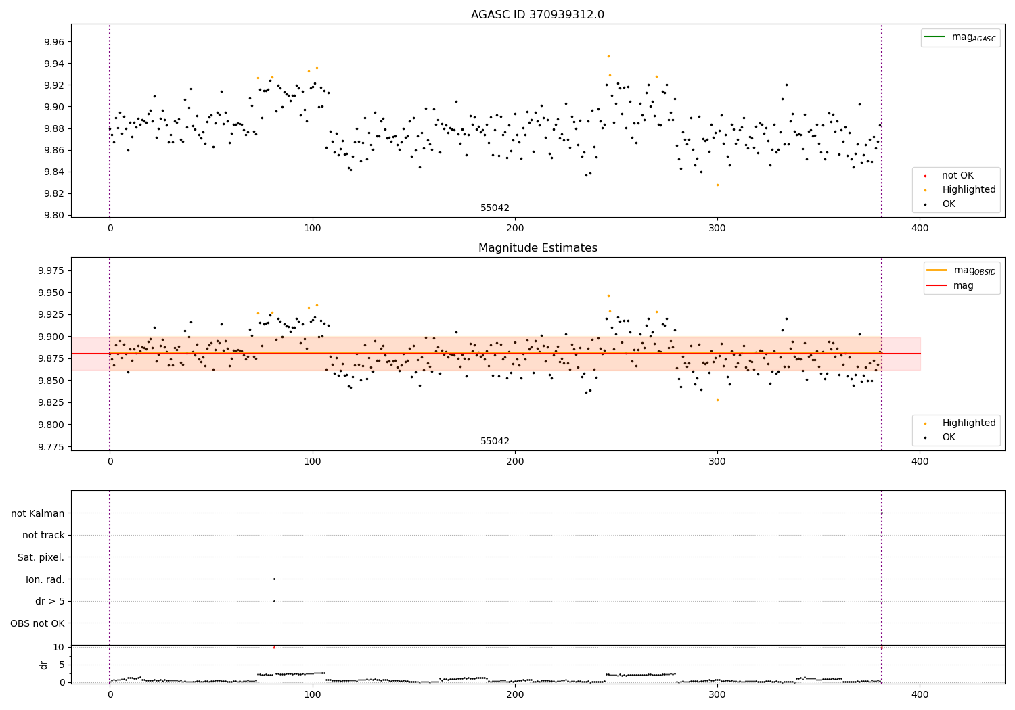1015x710 pixels.
Task: Click the '55042' label in Magnitude Estimates plot
Action: (495, 442)
